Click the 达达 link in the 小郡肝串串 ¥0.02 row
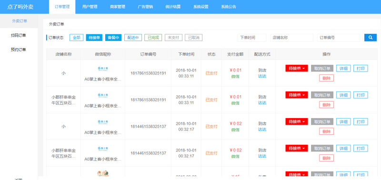Viewport: 381px width, 180px height. pyautogui.click(x=262, y=156)
